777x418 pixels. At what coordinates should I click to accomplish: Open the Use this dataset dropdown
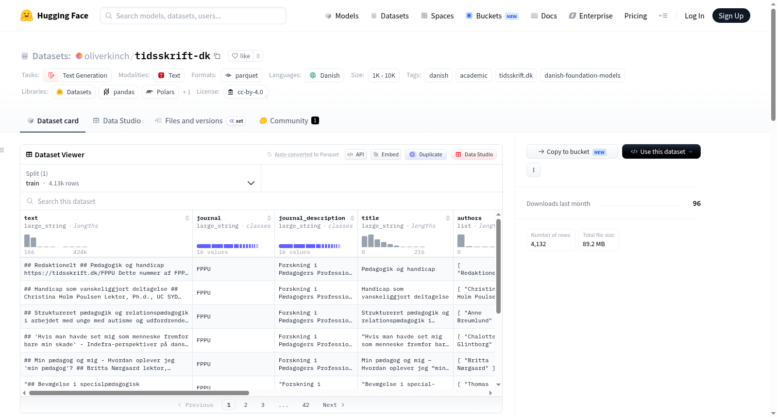click(661, 151)
